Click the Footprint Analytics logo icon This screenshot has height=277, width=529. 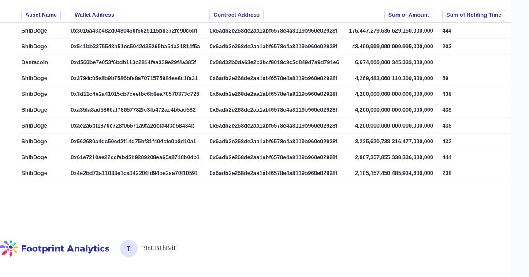pos(9,248)
